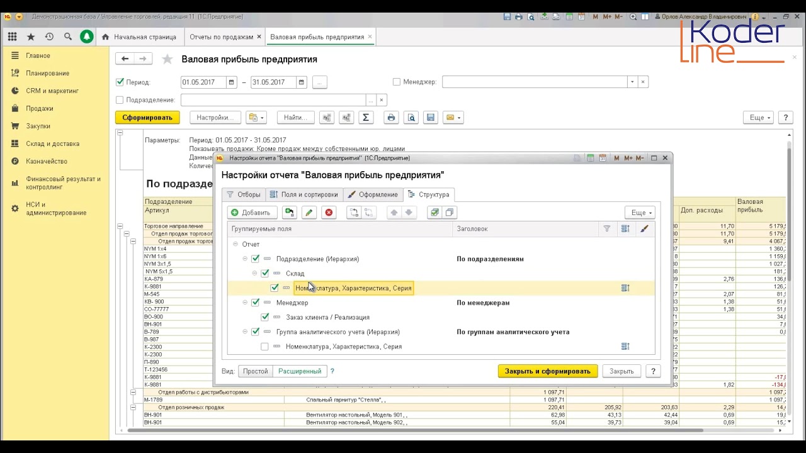Uncheck Заказ клиента / Реализация checkbox

pyautogui.click(x=264, y=317)
